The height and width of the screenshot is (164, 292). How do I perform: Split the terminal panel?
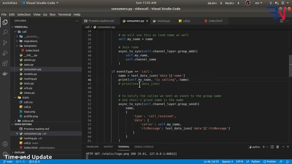tap(272, 147)
